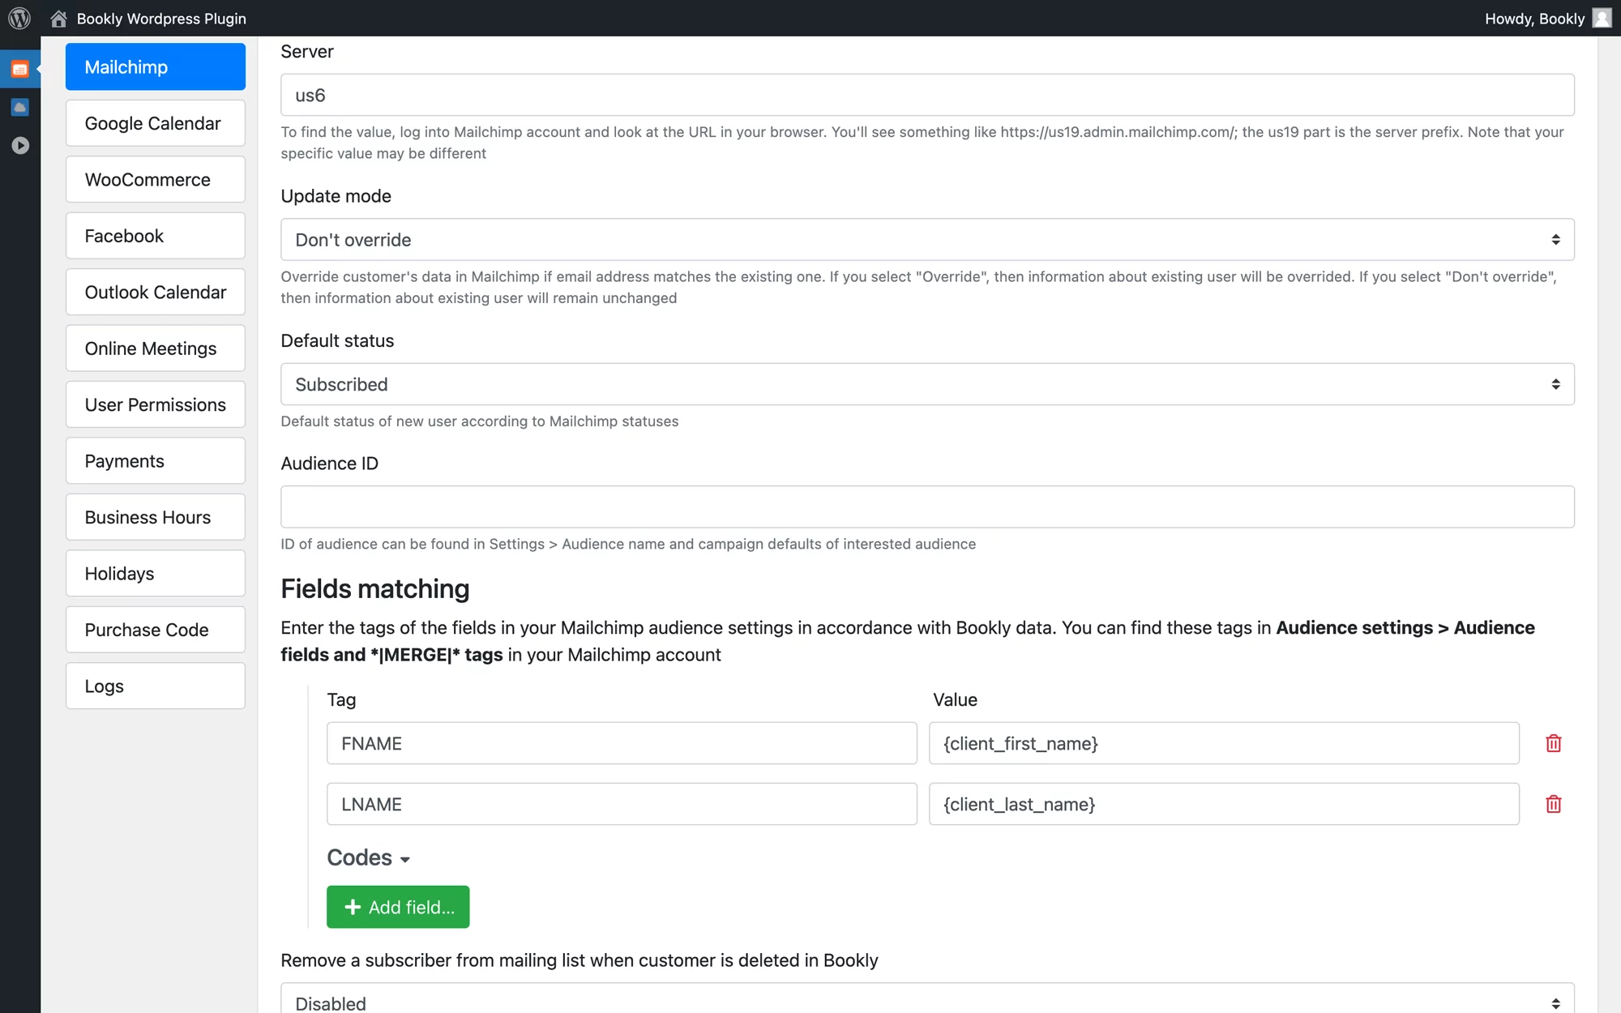Viewport: 1621px width, 1013px height.
Task: Open User Permissions settings
Action: point(156,404)
